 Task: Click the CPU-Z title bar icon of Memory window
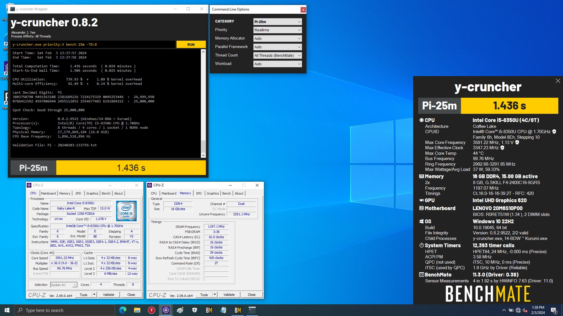click(x=150, y=185)
